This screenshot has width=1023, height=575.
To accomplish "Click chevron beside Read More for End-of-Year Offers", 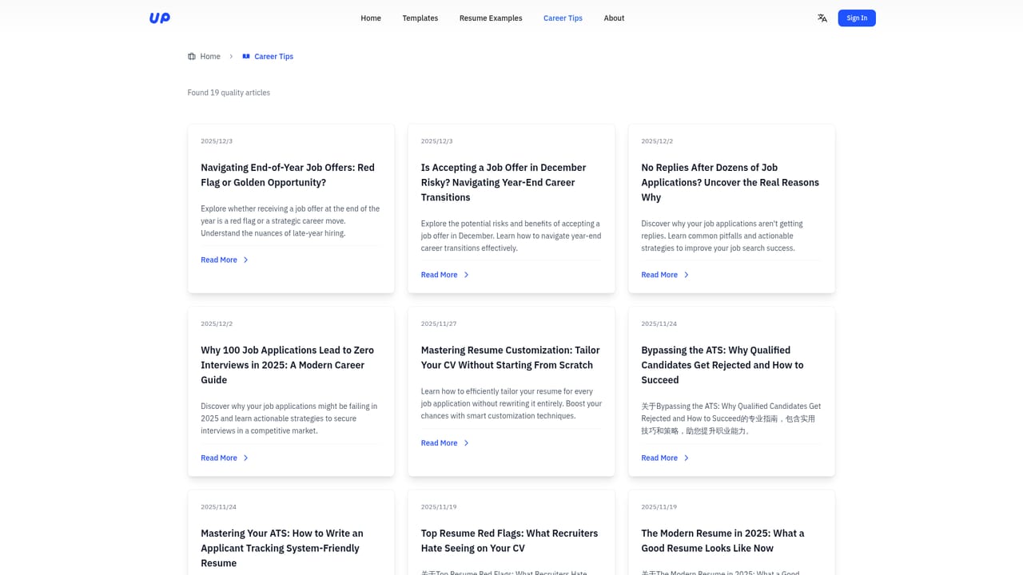I will tap(245, 260).
